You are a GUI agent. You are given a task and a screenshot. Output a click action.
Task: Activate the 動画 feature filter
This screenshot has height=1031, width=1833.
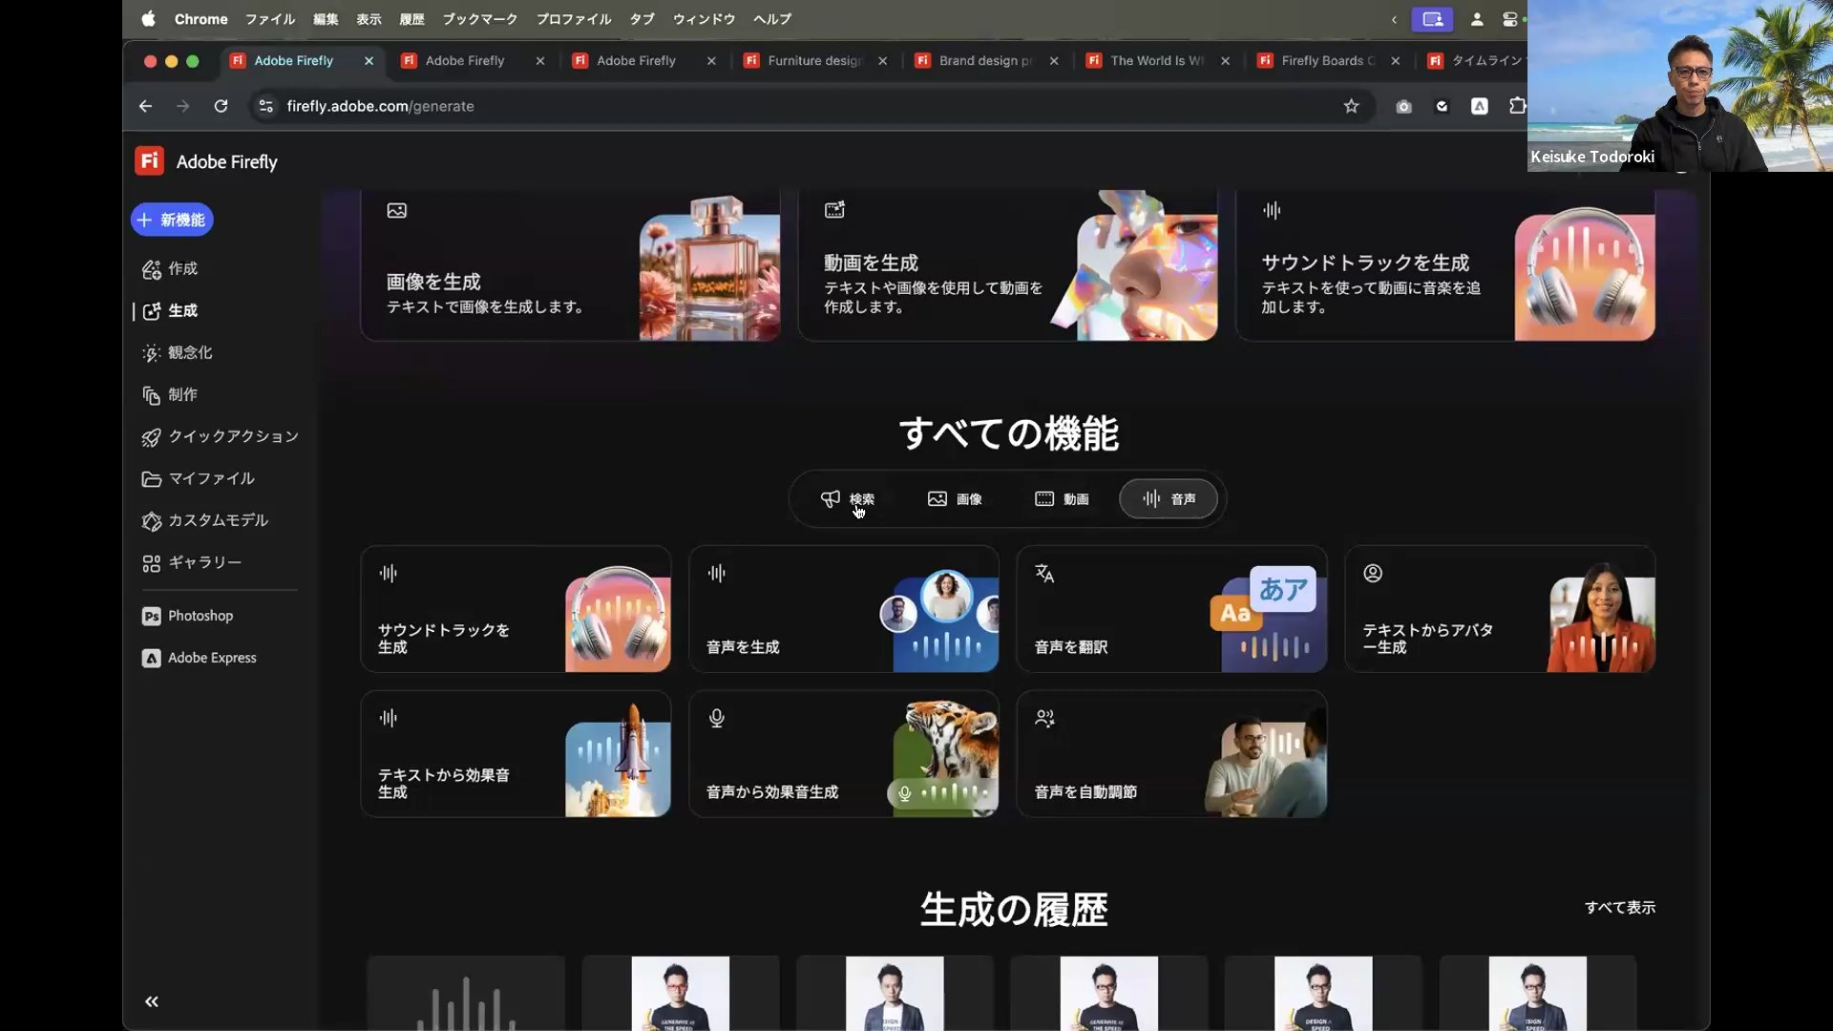pyautogui.click(x=1062, y=498)
